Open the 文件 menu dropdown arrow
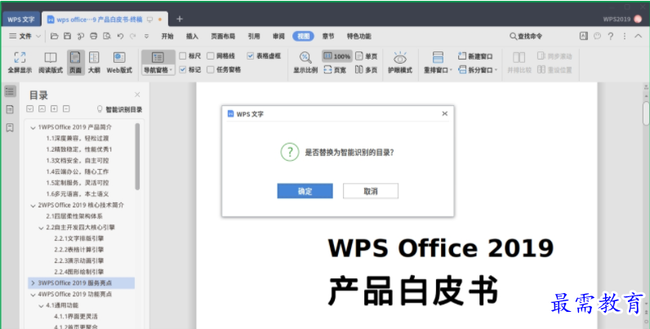Image resolution: width=650 pixels, height=329 pixels. pyautogui.click(x=38, y=37)
